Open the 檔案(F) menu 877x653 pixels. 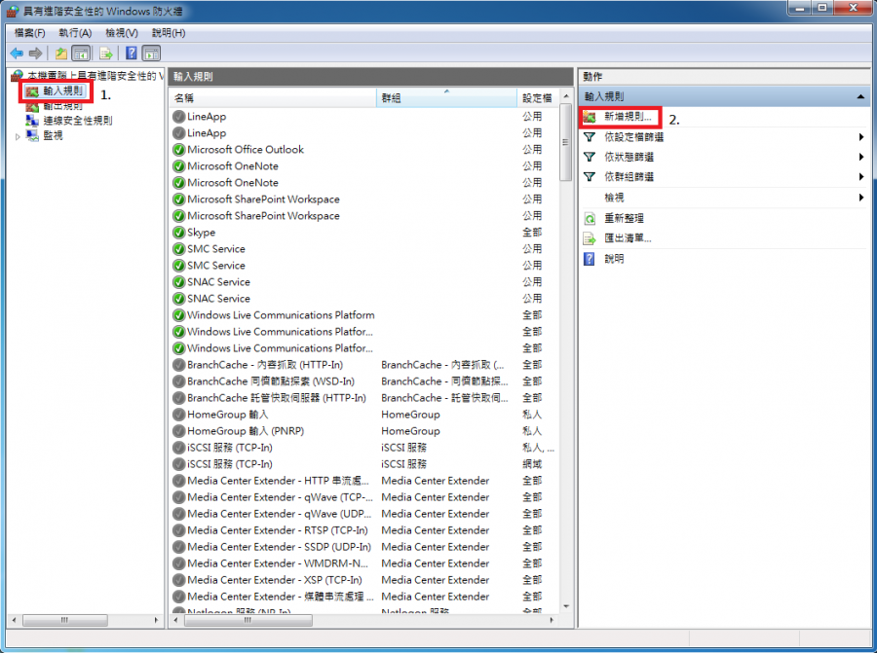[x=29, y=32]
